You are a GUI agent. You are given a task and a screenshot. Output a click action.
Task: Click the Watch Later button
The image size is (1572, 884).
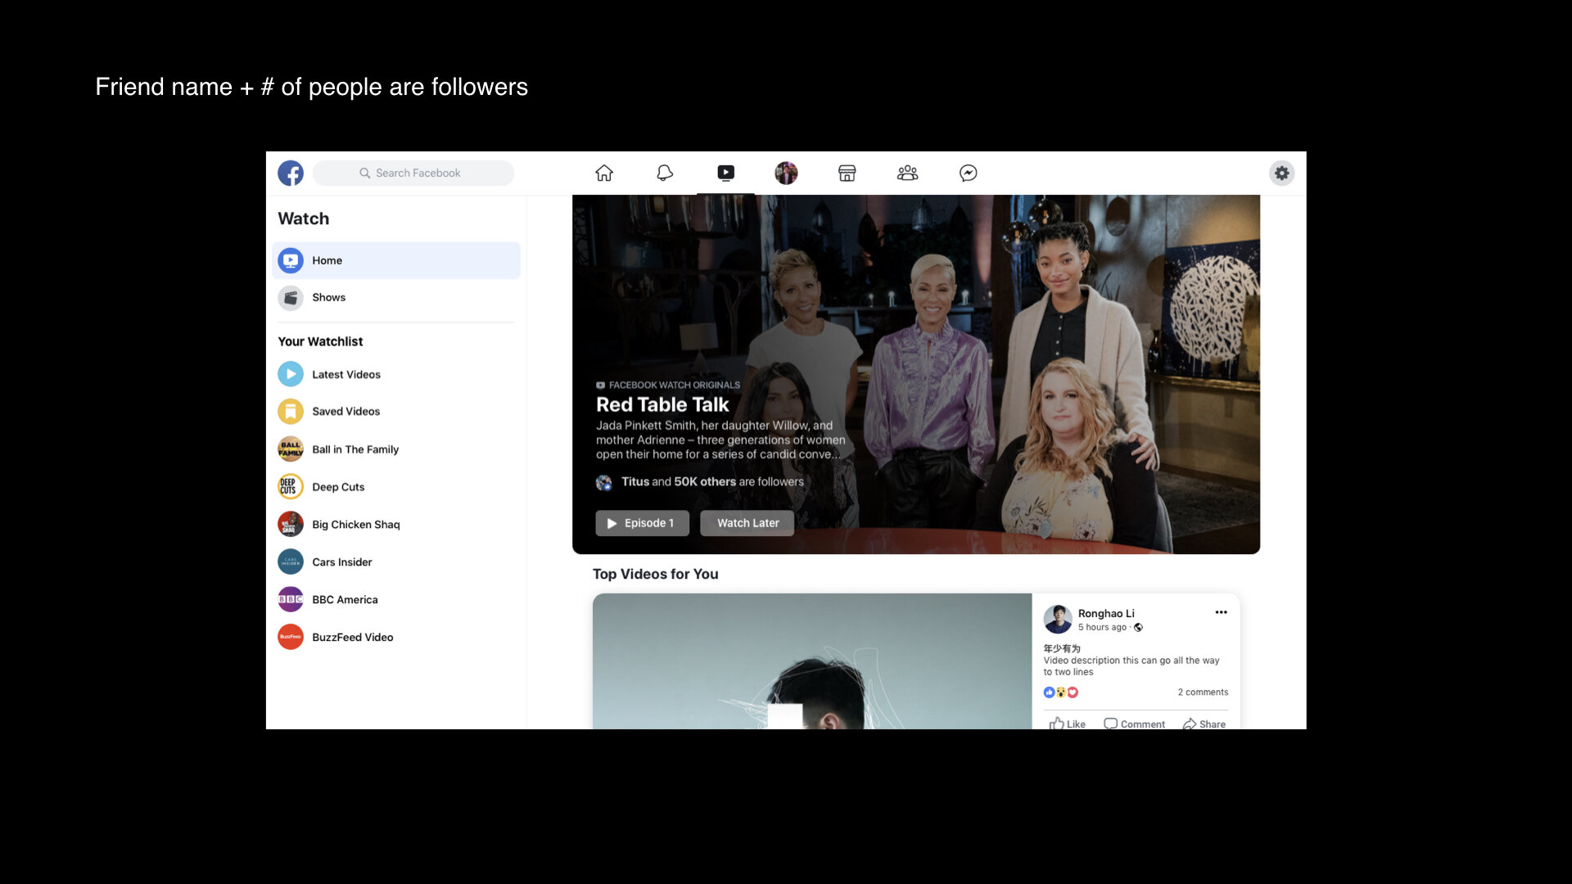pos(748,523)
